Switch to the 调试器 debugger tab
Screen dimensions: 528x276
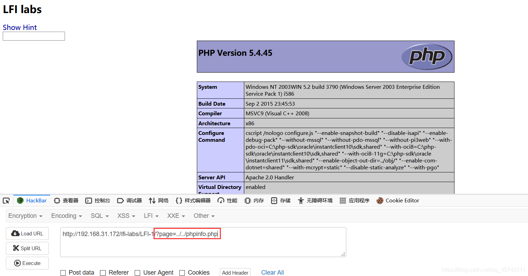[130, 201]
